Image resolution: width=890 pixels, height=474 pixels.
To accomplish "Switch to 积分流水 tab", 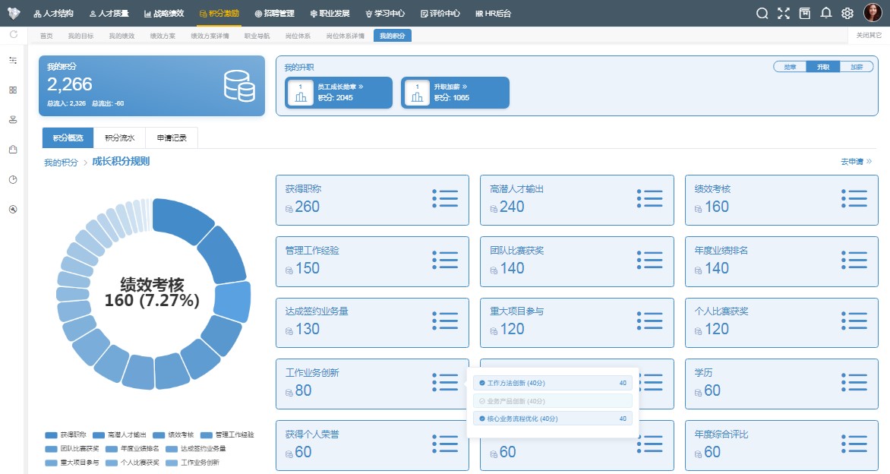I will [x=119, y=137].
